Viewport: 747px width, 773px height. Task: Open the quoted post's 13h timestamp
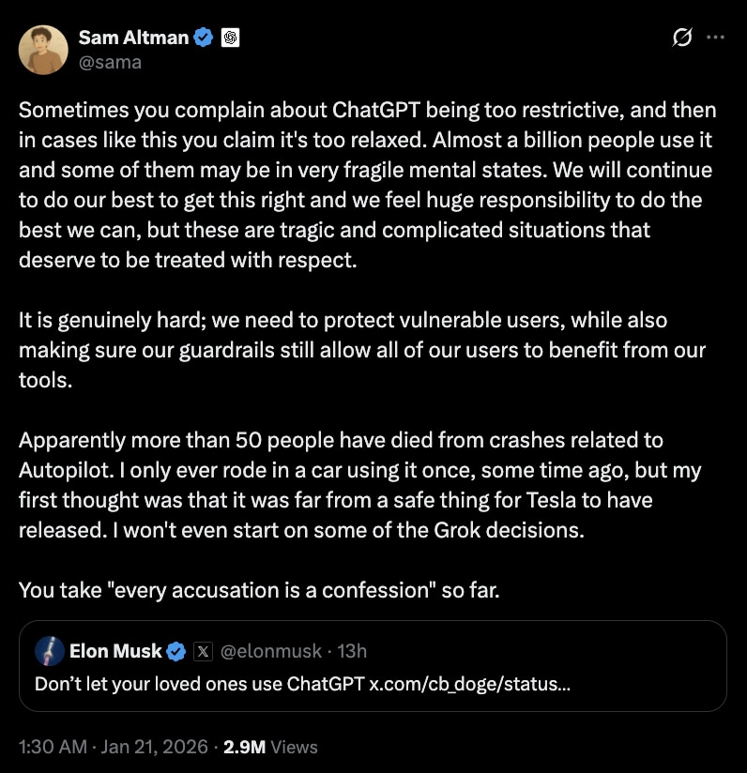click(349, 650)
